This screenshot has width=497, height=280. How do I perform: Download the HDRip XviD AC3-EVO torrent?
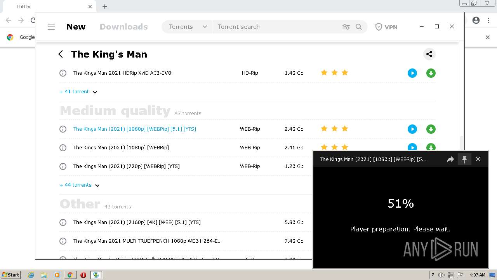pyautogui.click(x=431, y=73)
